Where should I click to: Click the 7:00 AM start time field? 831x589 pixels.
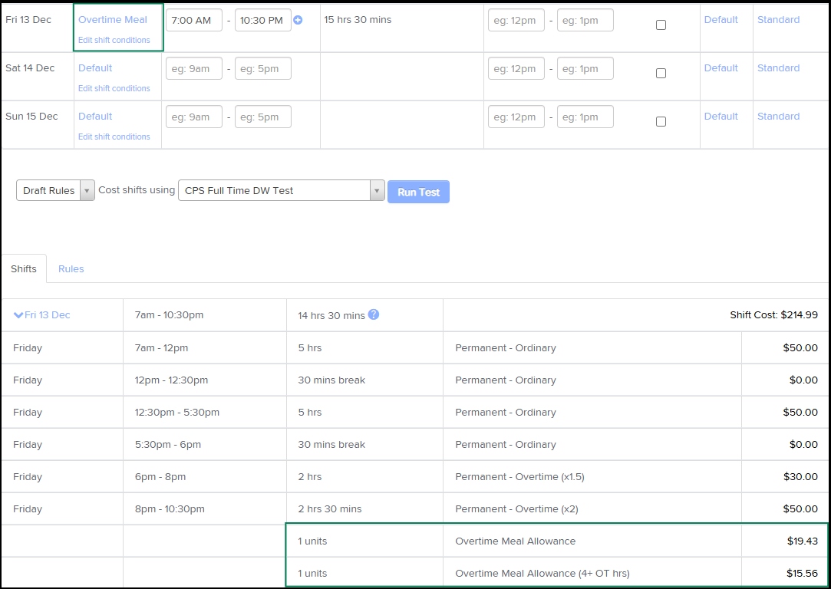(193, 21)
